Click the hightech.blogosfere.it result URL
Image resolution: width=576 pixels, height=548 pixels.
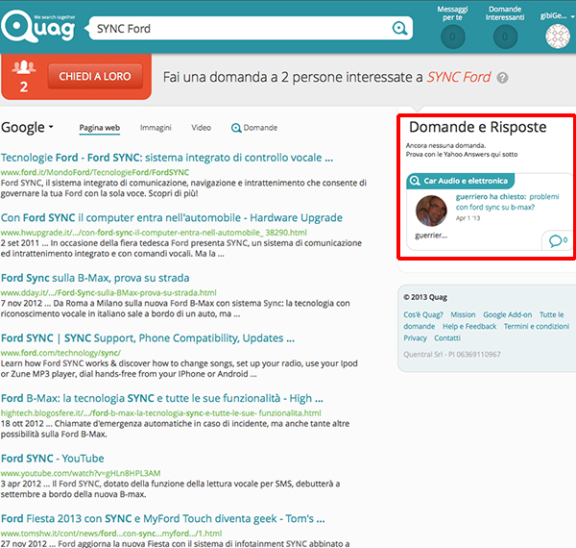click(161, 413)
